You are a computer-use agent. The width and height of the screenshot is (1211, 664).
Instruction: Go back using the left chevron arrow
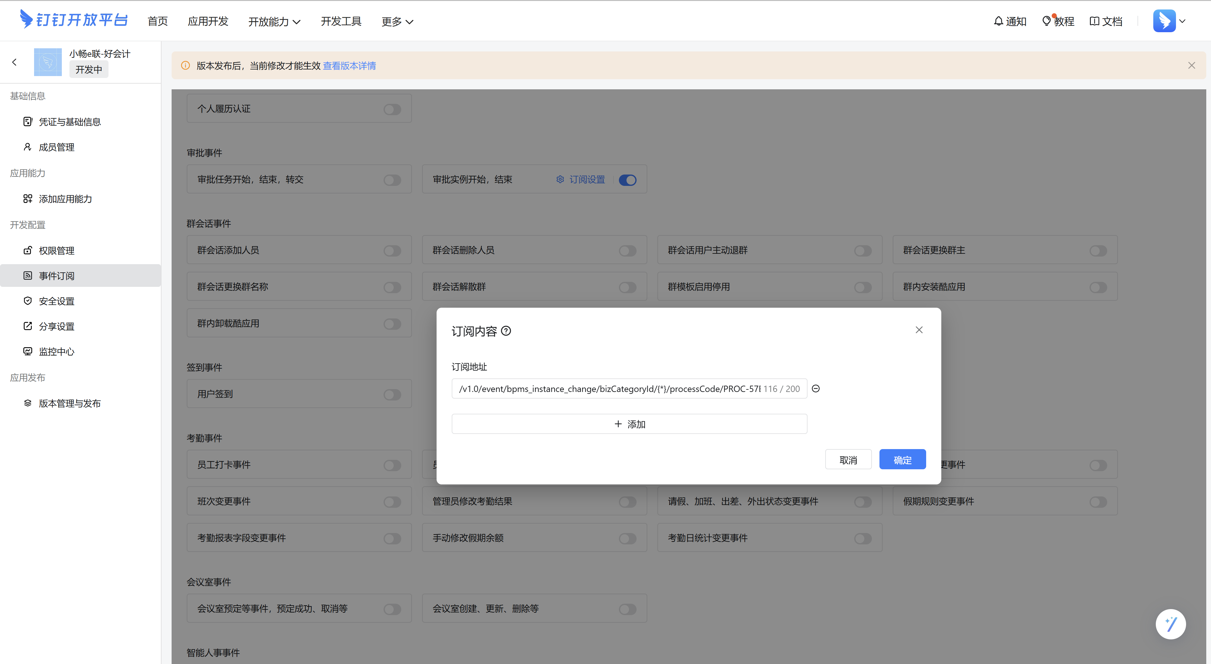click(14, 62)
